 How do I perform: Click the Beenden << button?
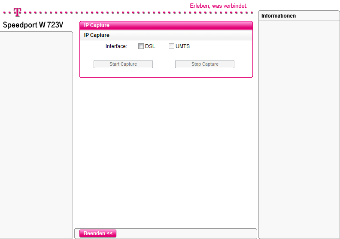(98, 233)
